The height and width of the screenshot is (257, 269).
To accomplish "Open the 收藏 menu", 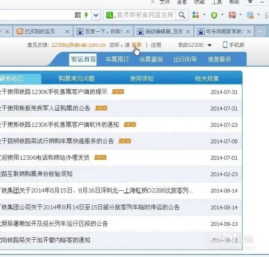I will click(x=199, y=2).
